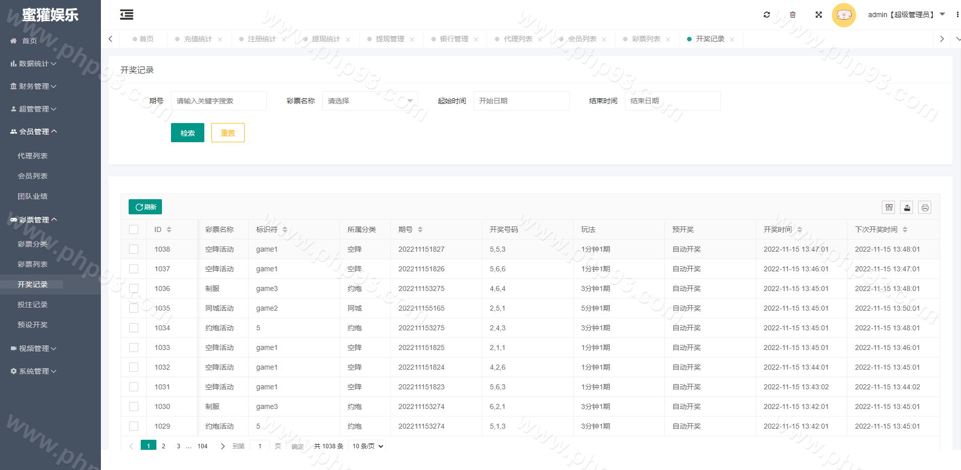Click the export table icon
961x470 pixels.
click(907, 207)
